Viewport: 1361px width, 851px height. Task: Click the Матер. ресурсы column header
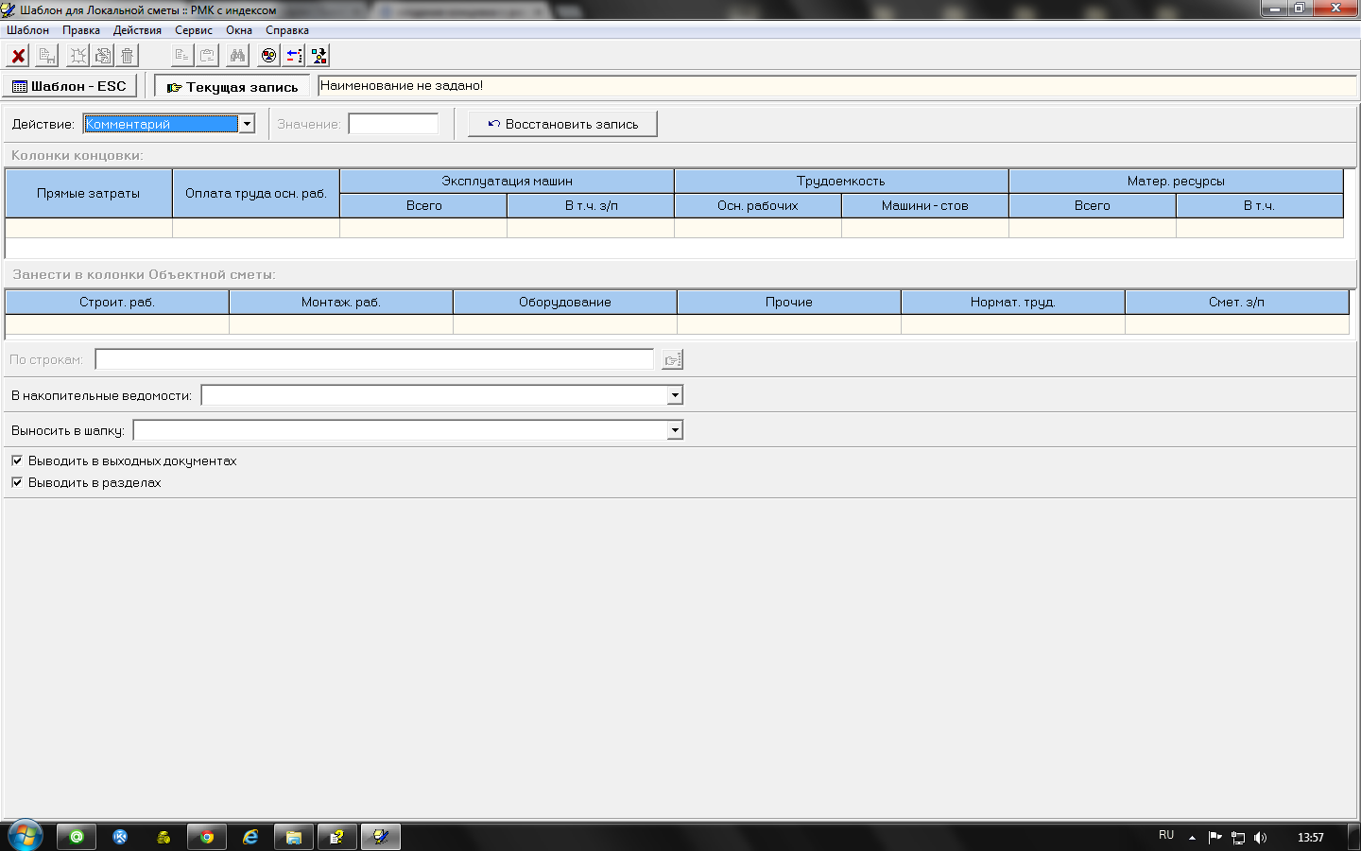coord(1177,182)
